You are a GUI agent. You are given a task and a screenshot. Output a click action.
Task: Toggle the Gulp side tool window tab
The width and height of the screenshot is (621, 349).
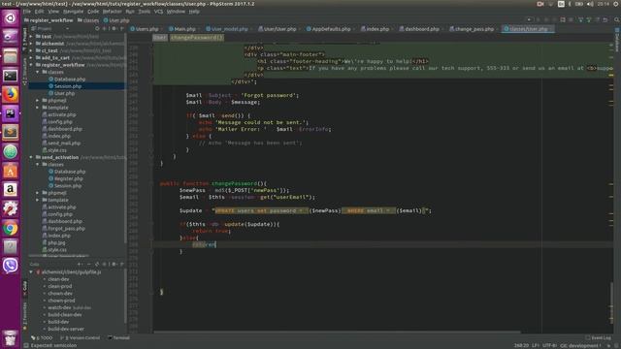coord(25,288)
